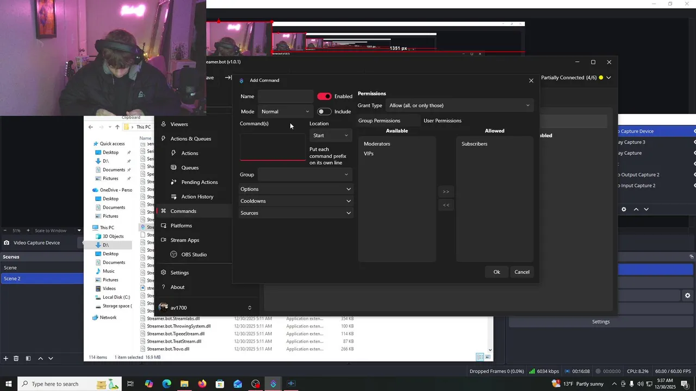Open the Mode dropdown showing Normal
The image size is (696, 391).
285,111
